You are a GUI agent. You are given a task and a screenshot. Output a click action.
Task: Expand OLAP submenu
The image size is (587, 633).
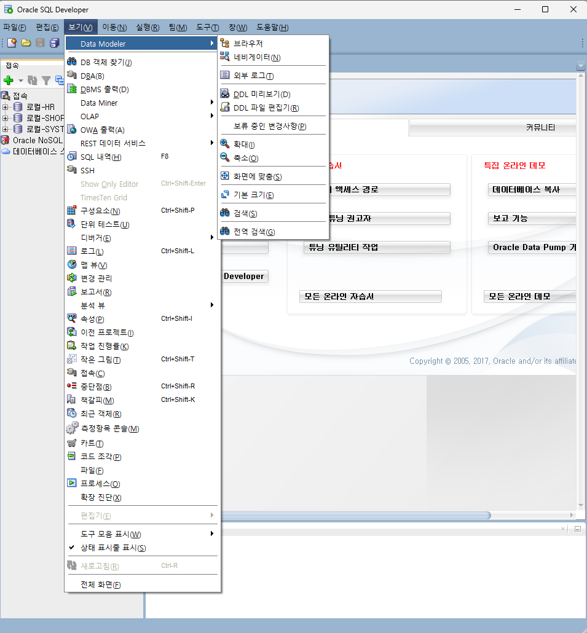pyautogui.click(x=143, y=116)
